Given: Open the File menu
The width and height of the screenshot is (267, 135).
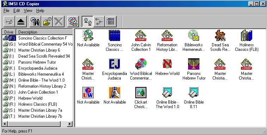Looking at the screenshot, I should 6,11.
